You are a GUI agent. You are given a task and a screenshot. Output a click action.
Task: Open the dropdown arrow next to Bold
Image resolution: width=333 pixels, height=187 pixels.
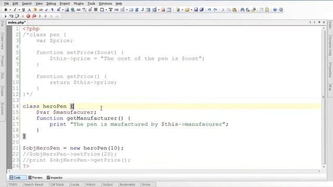[10, 10]
